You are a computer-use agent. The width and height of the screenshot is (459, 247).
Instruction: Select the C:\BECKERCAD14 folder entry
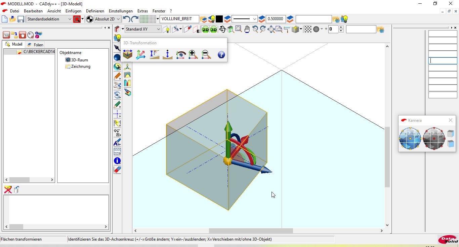[36, 52]
